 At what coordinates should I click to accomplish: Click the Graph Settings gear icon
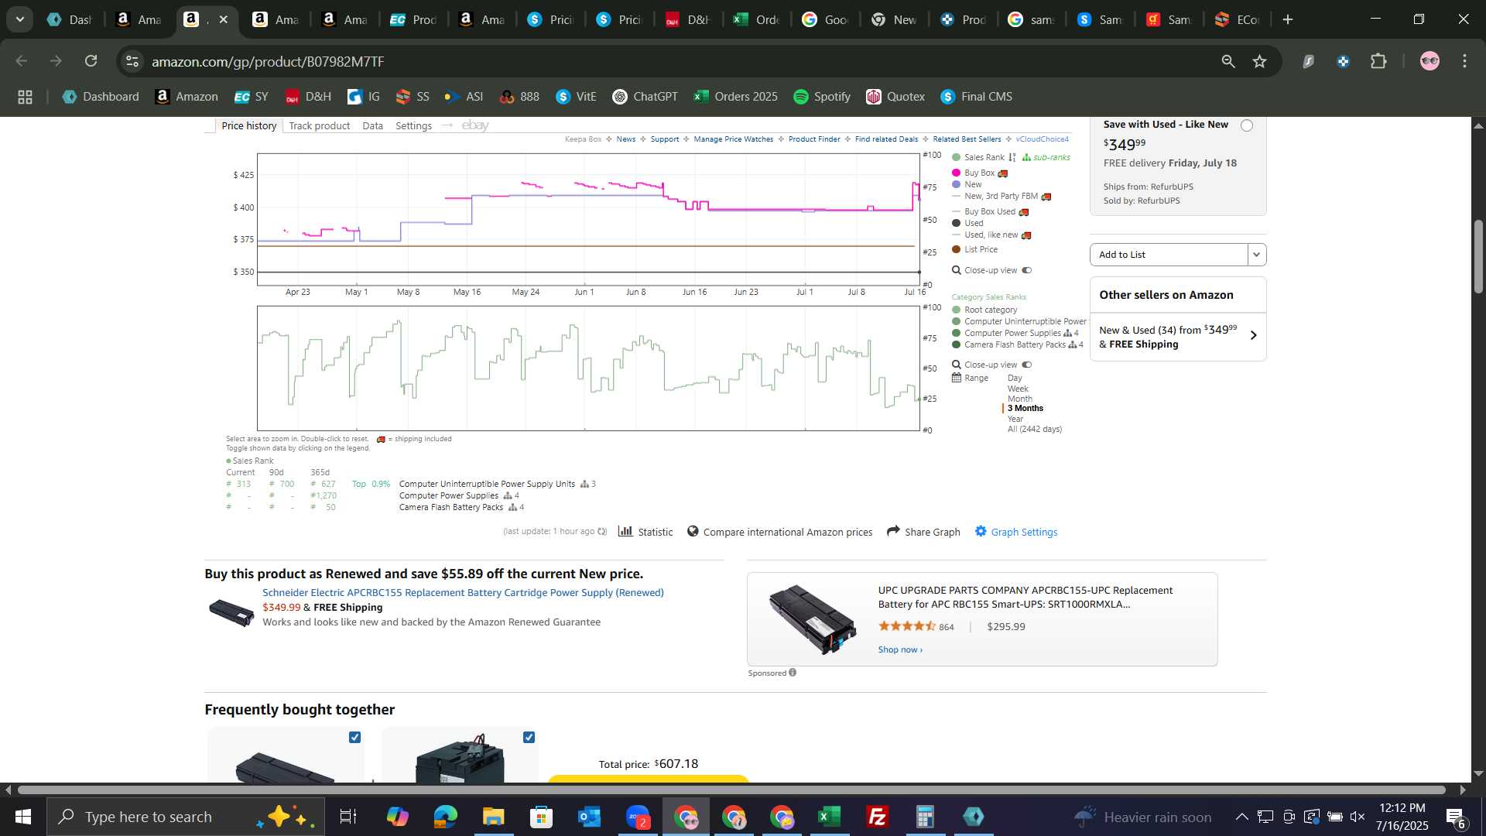coord(981,531)
